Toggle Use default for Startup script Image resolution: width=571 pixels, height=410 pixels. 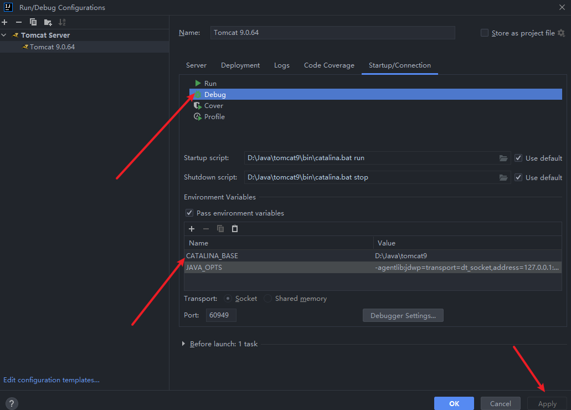tap(518, 158)
